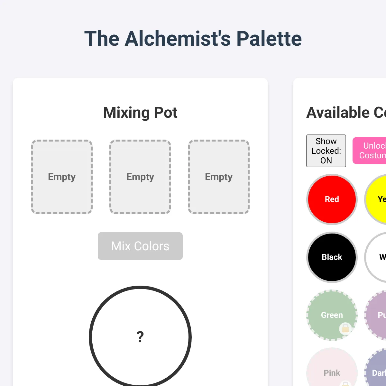Click the third Empty mixing slot
The width and height of the screenshot is (386, 386).
219,177
